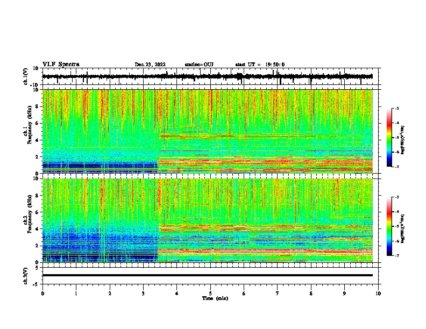
Task: Click the "ch.3(V)" axis label
Action: (26, 276)
